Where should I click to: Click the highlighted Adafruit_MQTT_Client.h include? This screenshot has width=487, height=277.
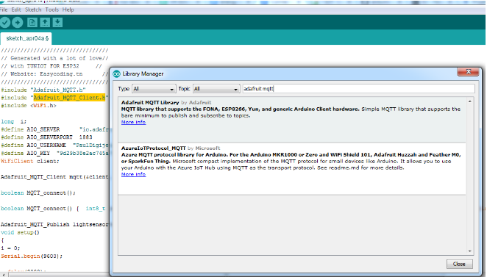[x=69, y=98]
